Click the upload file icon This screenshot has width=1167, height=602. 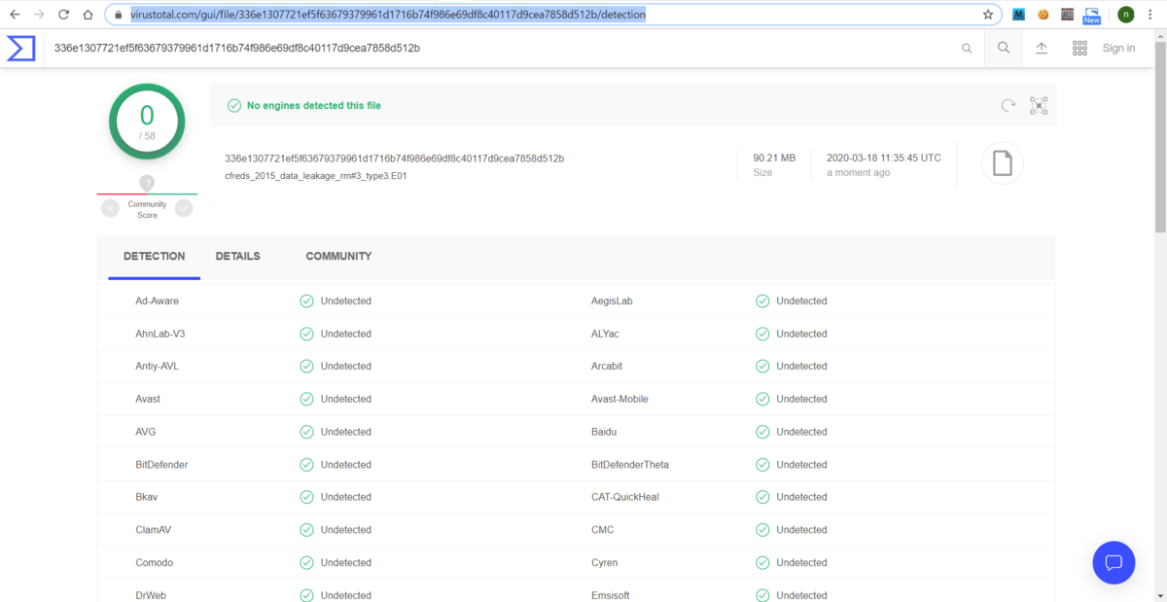(1042, 48)
